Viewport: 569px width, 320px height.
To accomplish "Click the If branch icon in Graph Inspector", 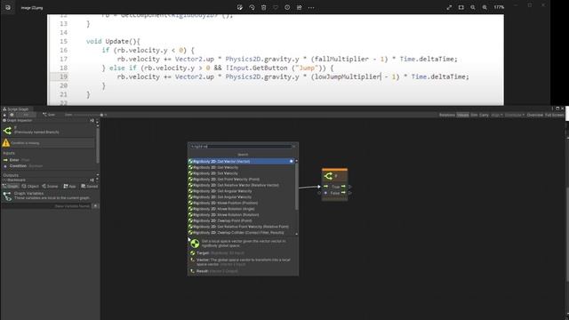I will coord(7,130).
